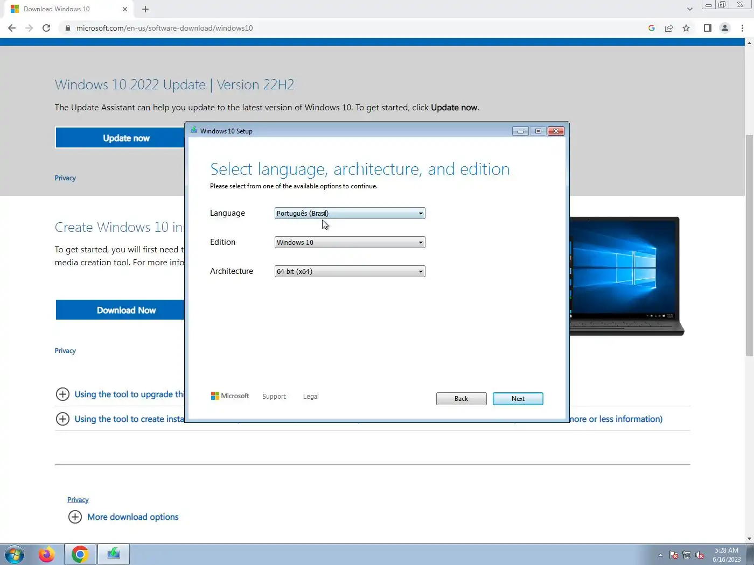Share this page icon in address bar
Image resolution: width=754 pixels, height=565 pixels.
[669, 28]
